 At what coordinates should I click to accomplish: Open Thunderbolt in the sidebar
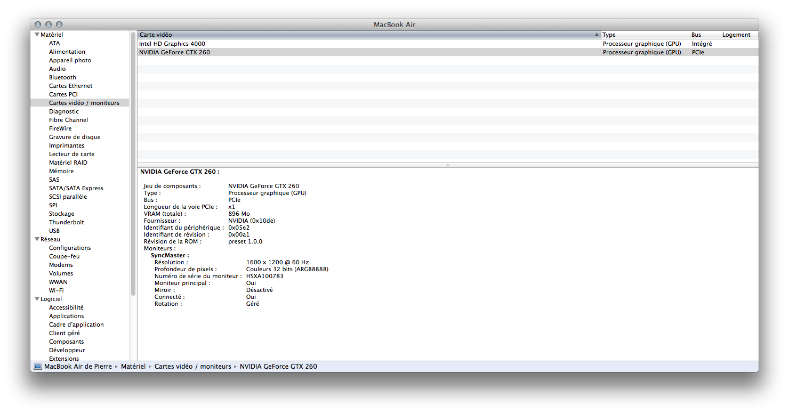[x=67, y=222]
